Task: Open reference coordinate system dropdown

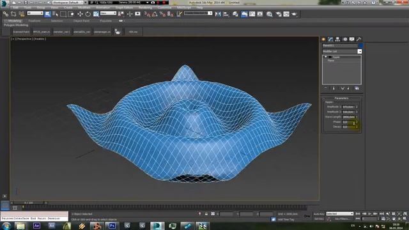Action: [108, 13]
